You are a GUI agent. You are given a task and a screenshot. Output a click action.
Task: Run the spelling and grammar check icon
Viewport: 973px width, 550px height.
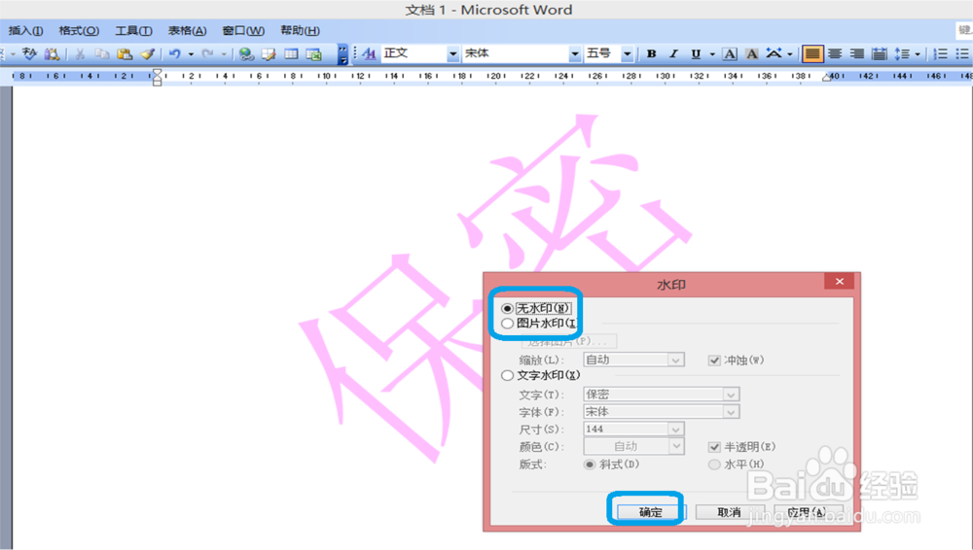pyautogui.click(x=29, y=54)
